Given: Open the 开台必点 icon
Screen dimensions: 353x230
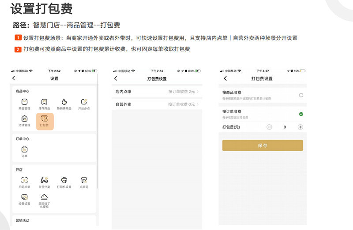Looking at the screenshot, I should (x=84, y=102).
